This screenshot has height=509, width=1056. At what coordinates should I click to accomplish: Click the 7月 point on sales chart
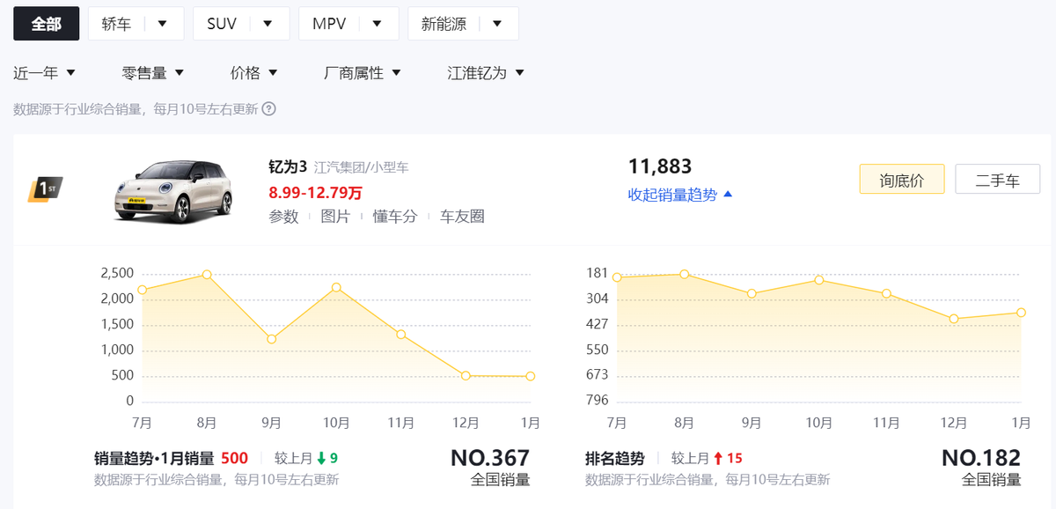tap(143, 291)
